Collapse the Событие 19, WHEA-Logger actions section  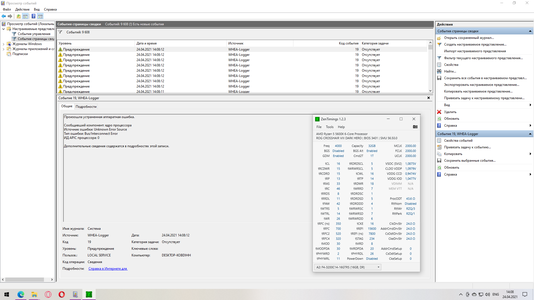pos(530,134)
